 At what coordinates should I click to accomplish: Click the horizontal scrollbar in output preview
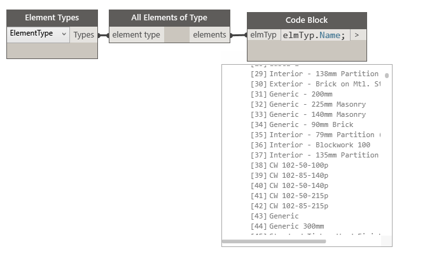[274, 241]
